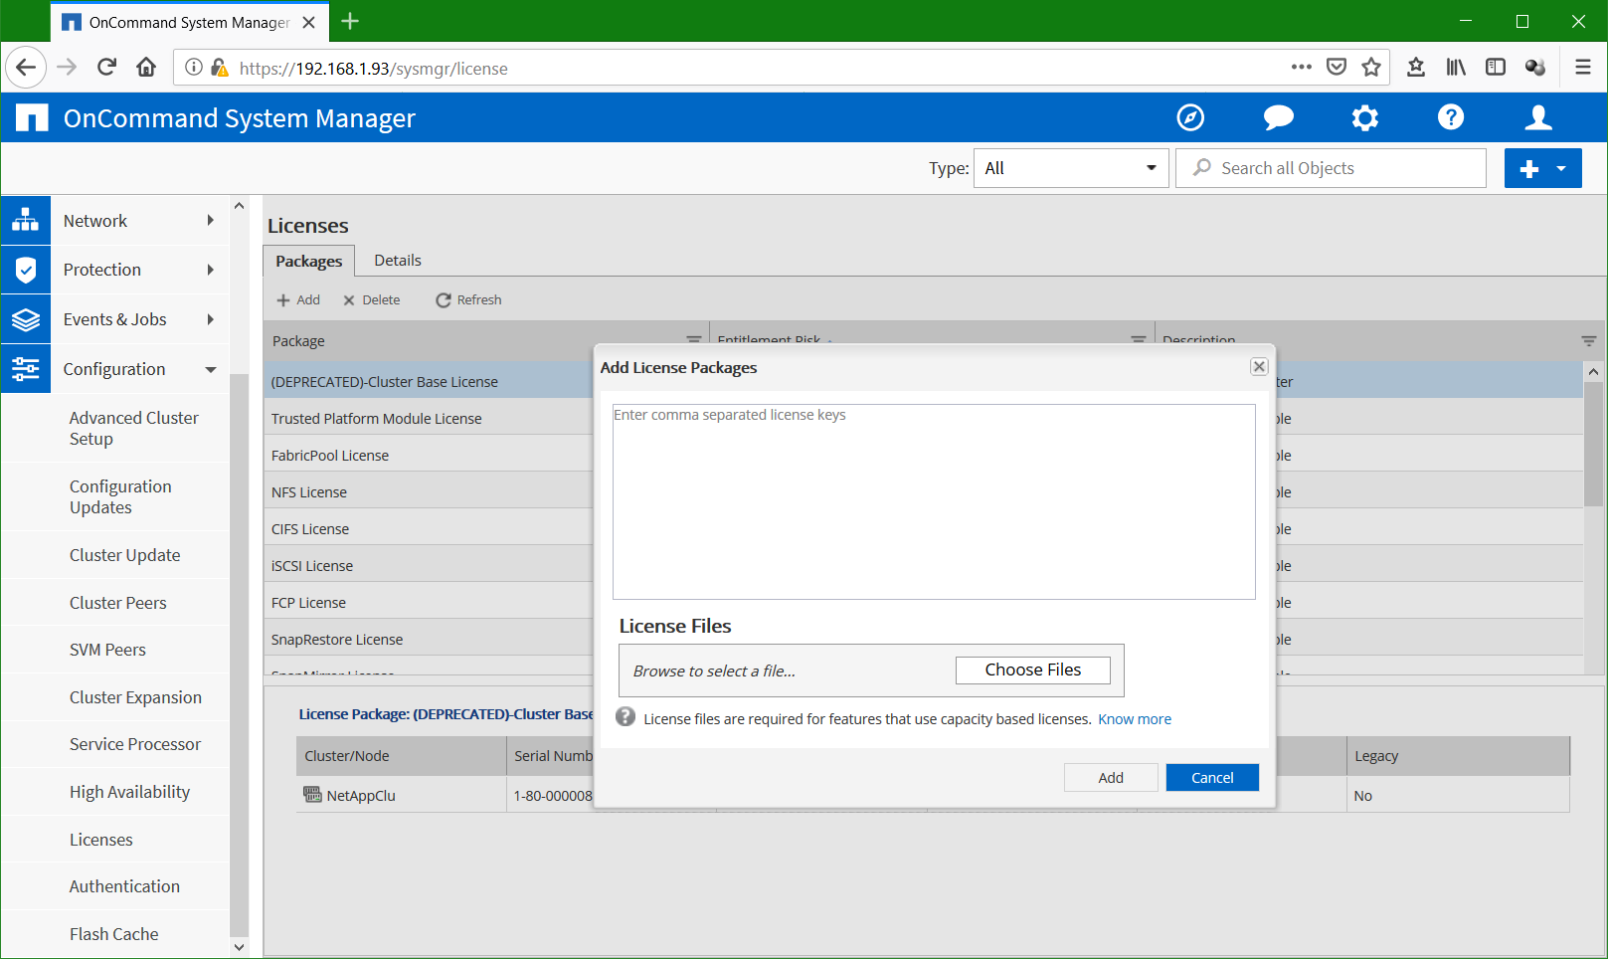Open the Type dropdown set to All
Viewport: 1608px width, 959px height.
click(x=1071, y=168)
